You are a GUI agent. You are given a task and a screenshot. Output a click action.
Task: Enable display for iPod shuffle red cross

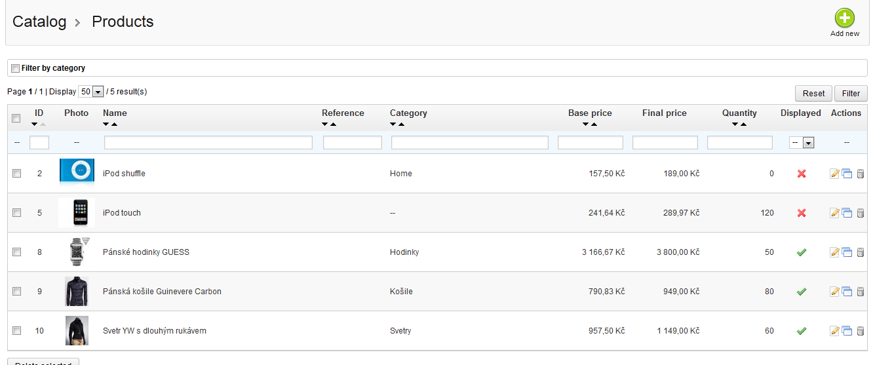[801, 174]
